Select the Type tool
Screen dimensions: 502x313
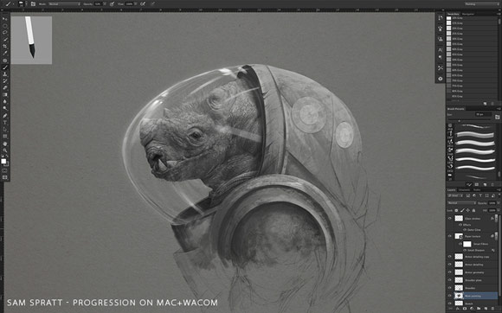tap(5, 123)
